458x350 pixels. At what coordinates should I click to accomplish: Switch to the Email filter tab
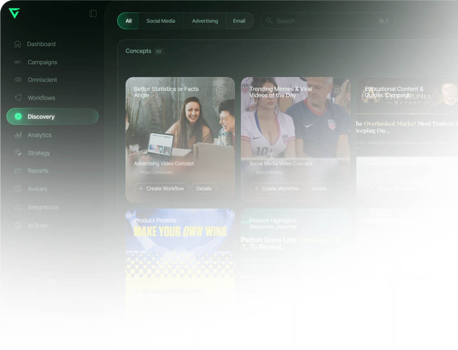[x=239, y=21]
